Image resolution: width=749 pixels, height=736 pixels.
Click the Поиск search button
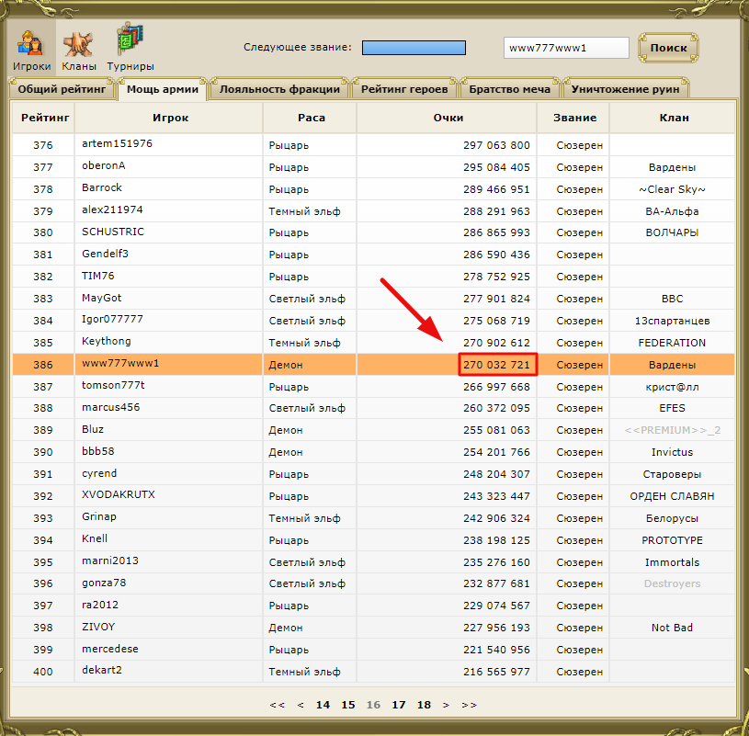pos(668,48)
